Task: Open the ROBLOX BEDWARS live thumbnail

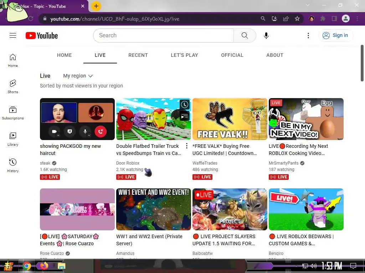Action: click(306, 209)
